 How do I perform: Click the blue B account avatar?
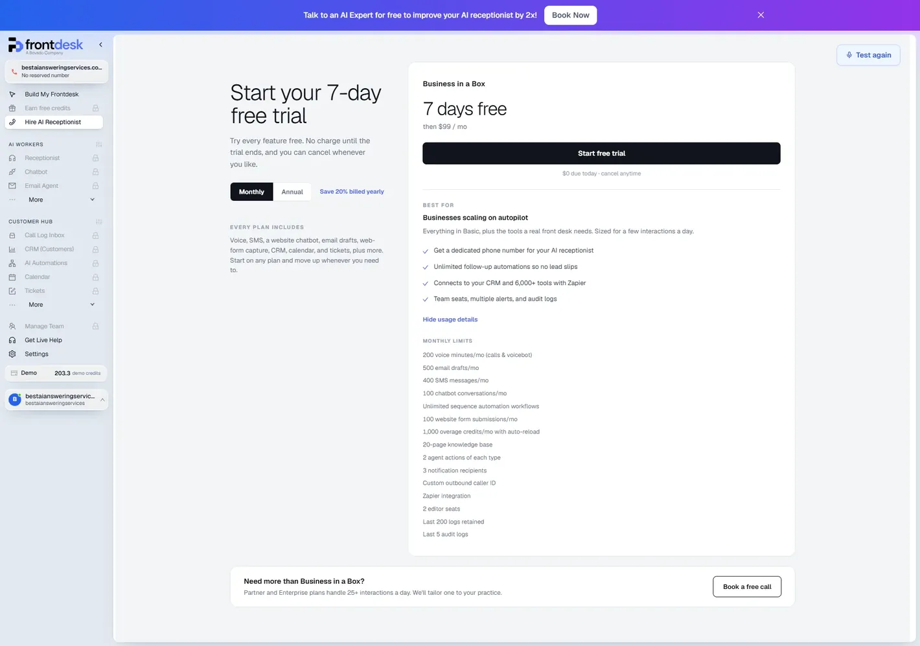pos(15,400)
